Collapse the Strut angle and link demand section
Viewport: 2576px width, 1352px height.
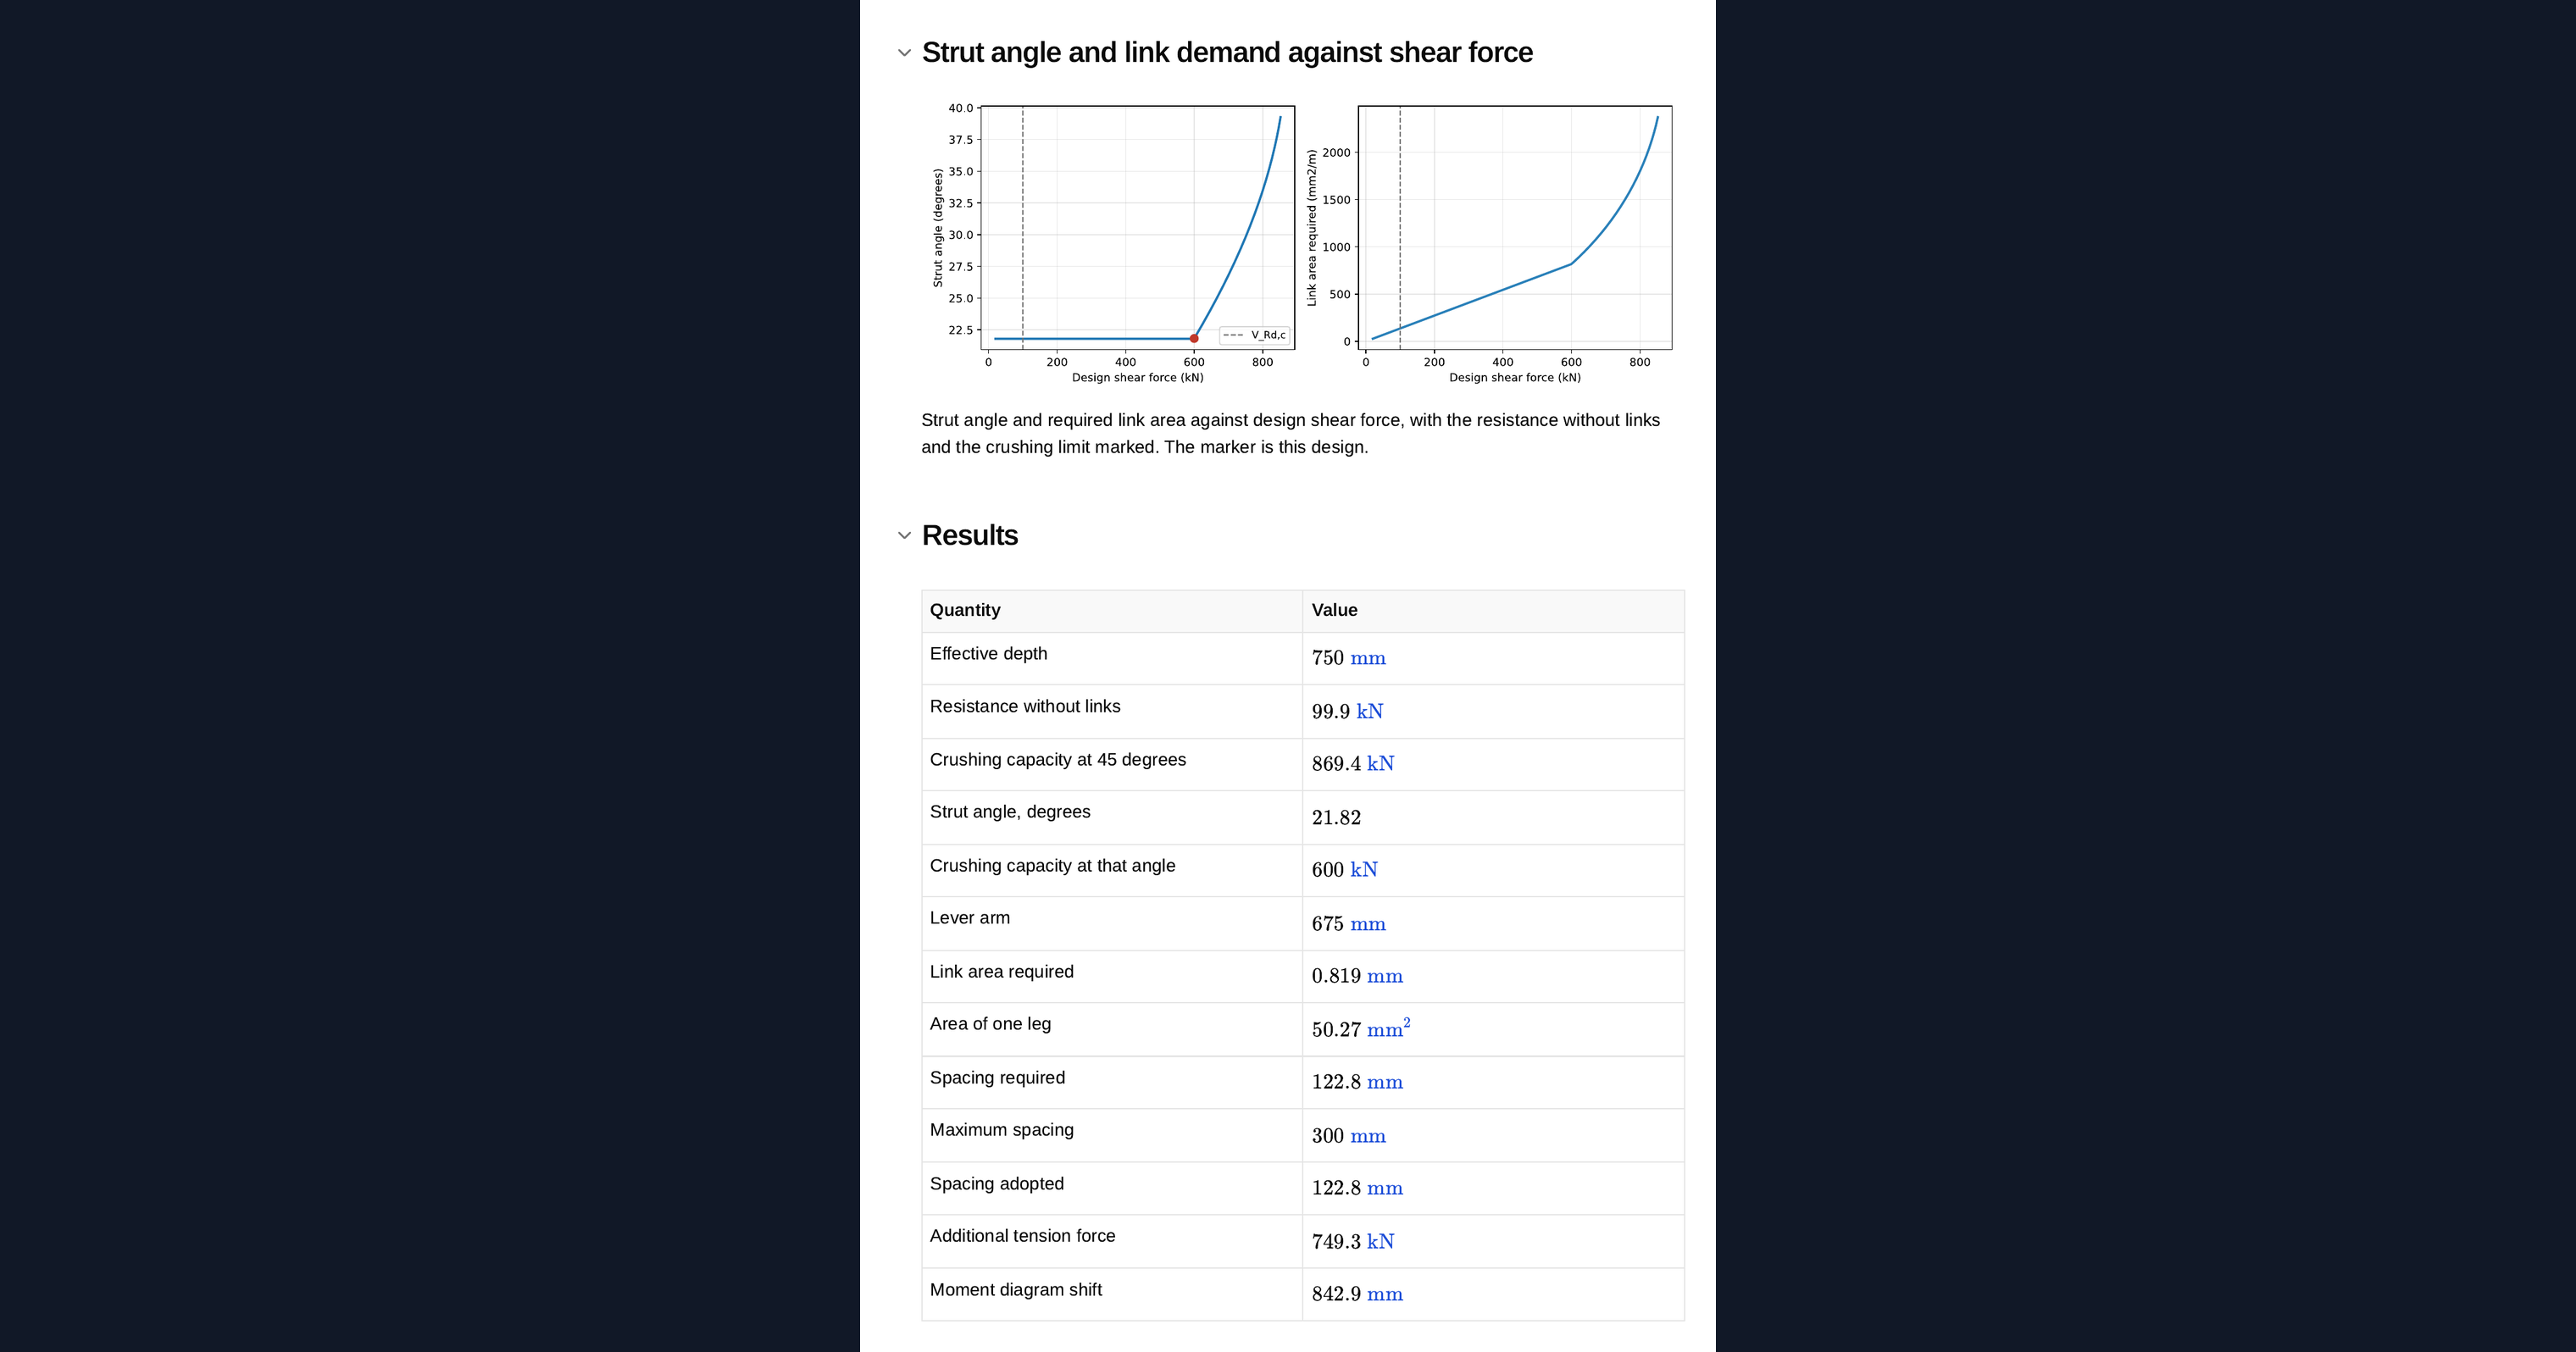(x=904, y=53)
